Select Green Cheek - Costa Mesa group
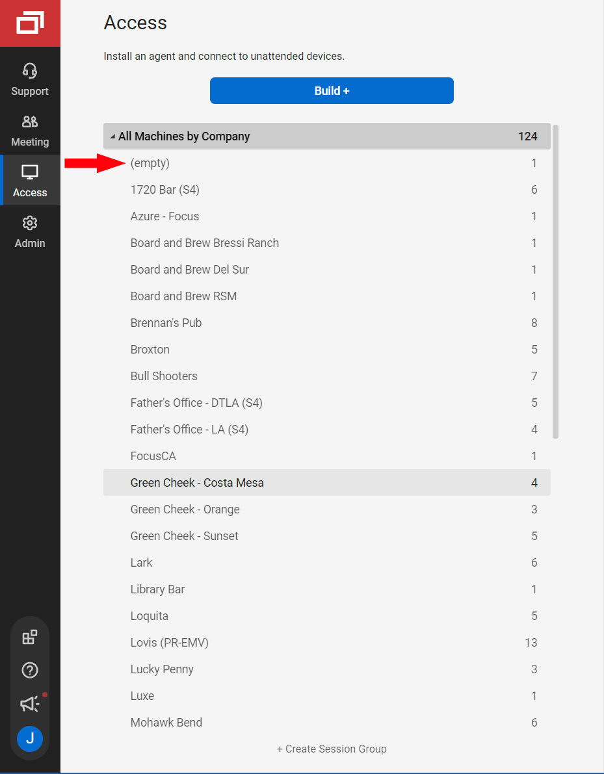604x774 pixels. [327, 483]
